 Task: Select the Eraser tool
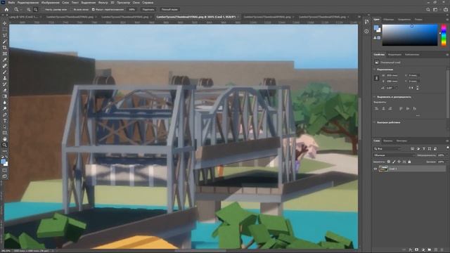[x=5, y=90]
